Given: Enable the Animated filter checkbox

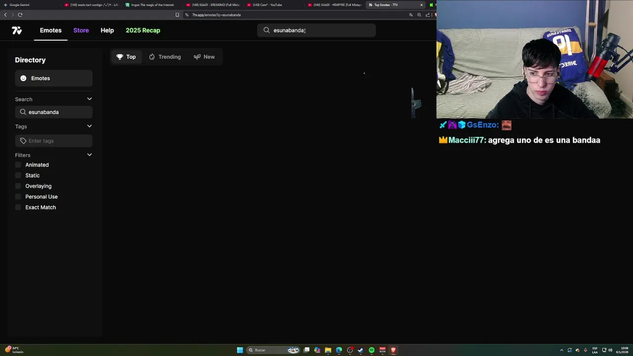Looking at the screenshot, I should coord(18,165).
